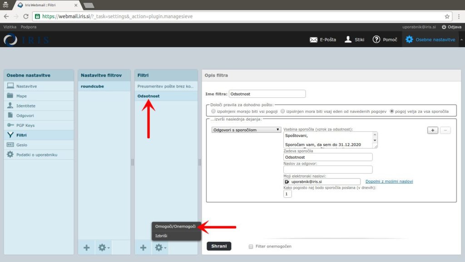
Task: Open the filter set gear actions dropdown
Action: [104, 247]
